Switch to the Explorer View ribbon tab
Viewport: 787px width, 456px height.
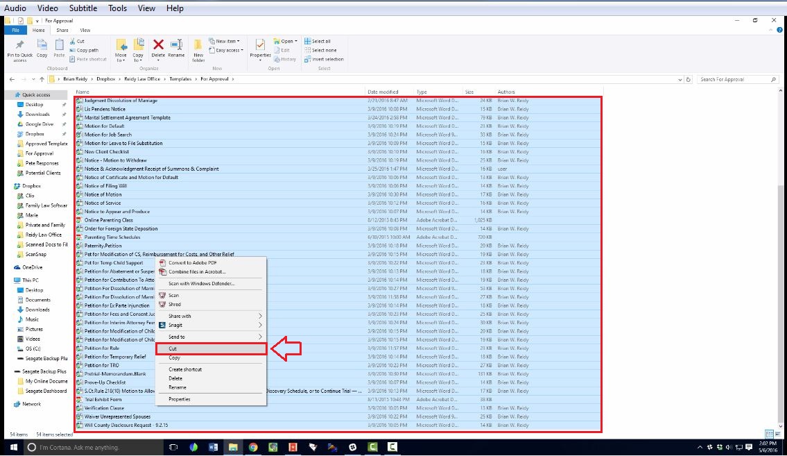click(x=85, y=30)
